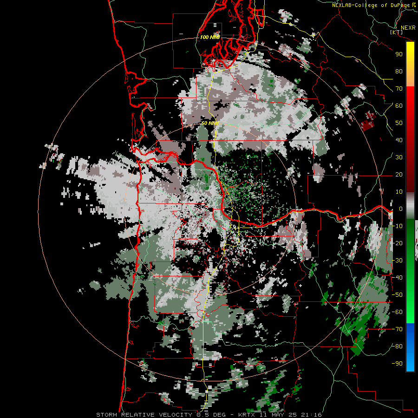Click the positive 20 scale label

click(399, 175)
